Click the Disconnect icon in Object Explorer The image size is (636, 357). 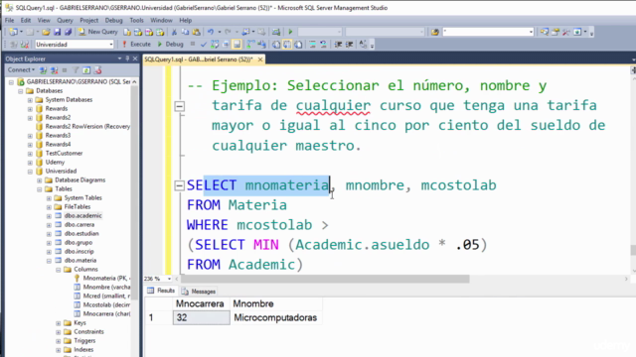click(x=54, y=70)
